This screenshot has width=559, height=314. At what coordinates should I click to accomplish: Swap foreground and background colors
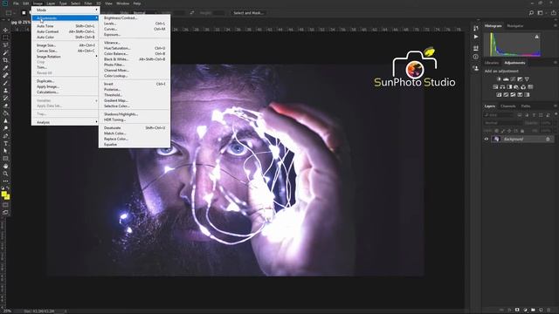point(8,188)
